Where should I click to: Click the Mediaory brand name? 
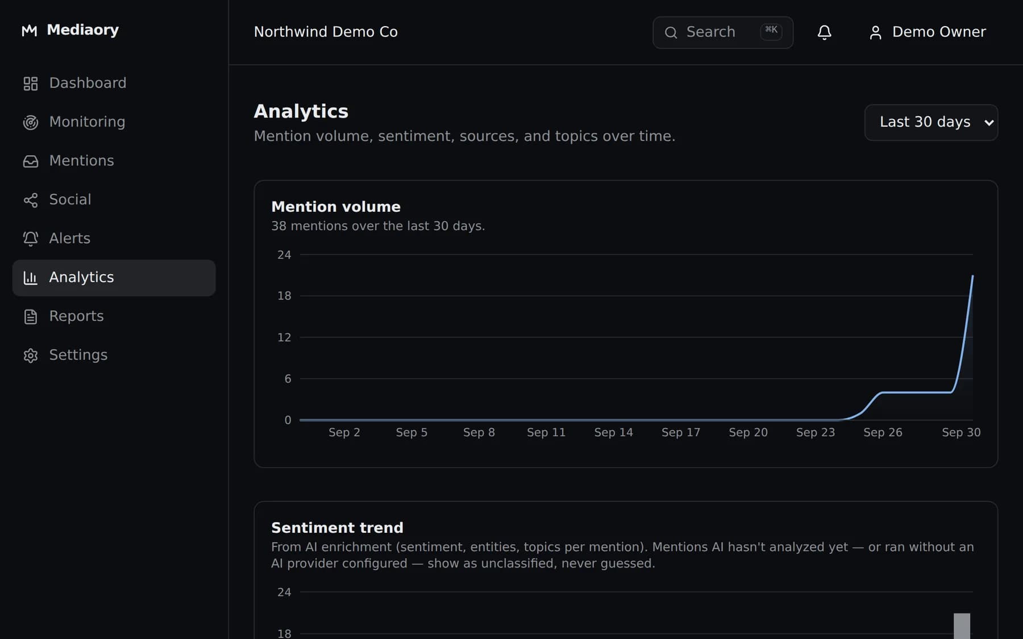(82, 30)
